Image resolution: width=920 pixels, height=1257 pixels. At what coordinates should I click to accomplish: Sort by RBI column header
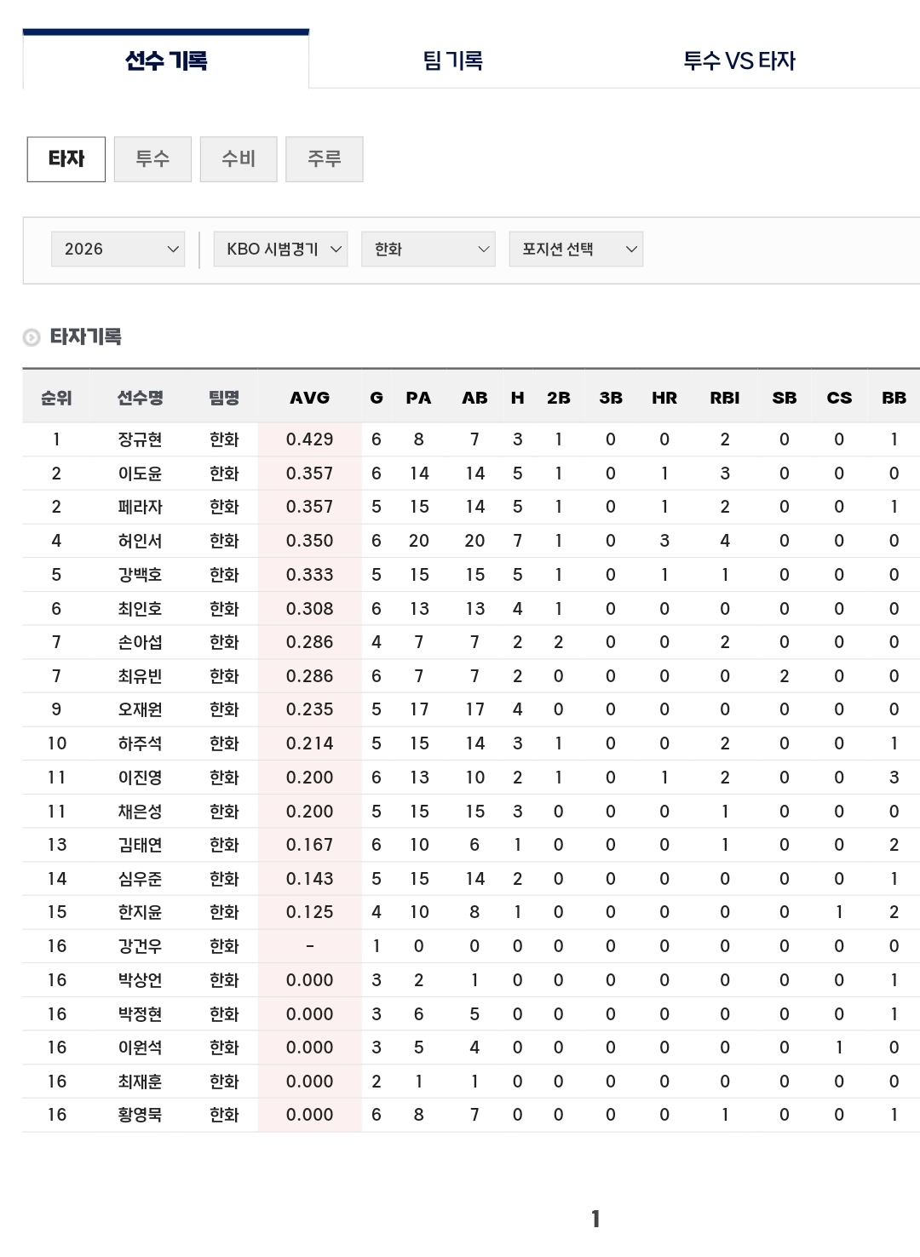[x=724, y=398]
